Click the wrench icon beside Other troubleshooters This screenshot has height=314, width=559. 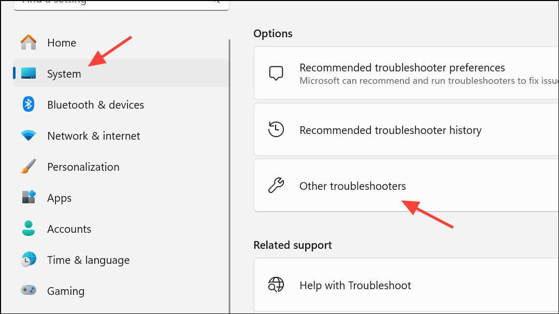coord(276,185)
